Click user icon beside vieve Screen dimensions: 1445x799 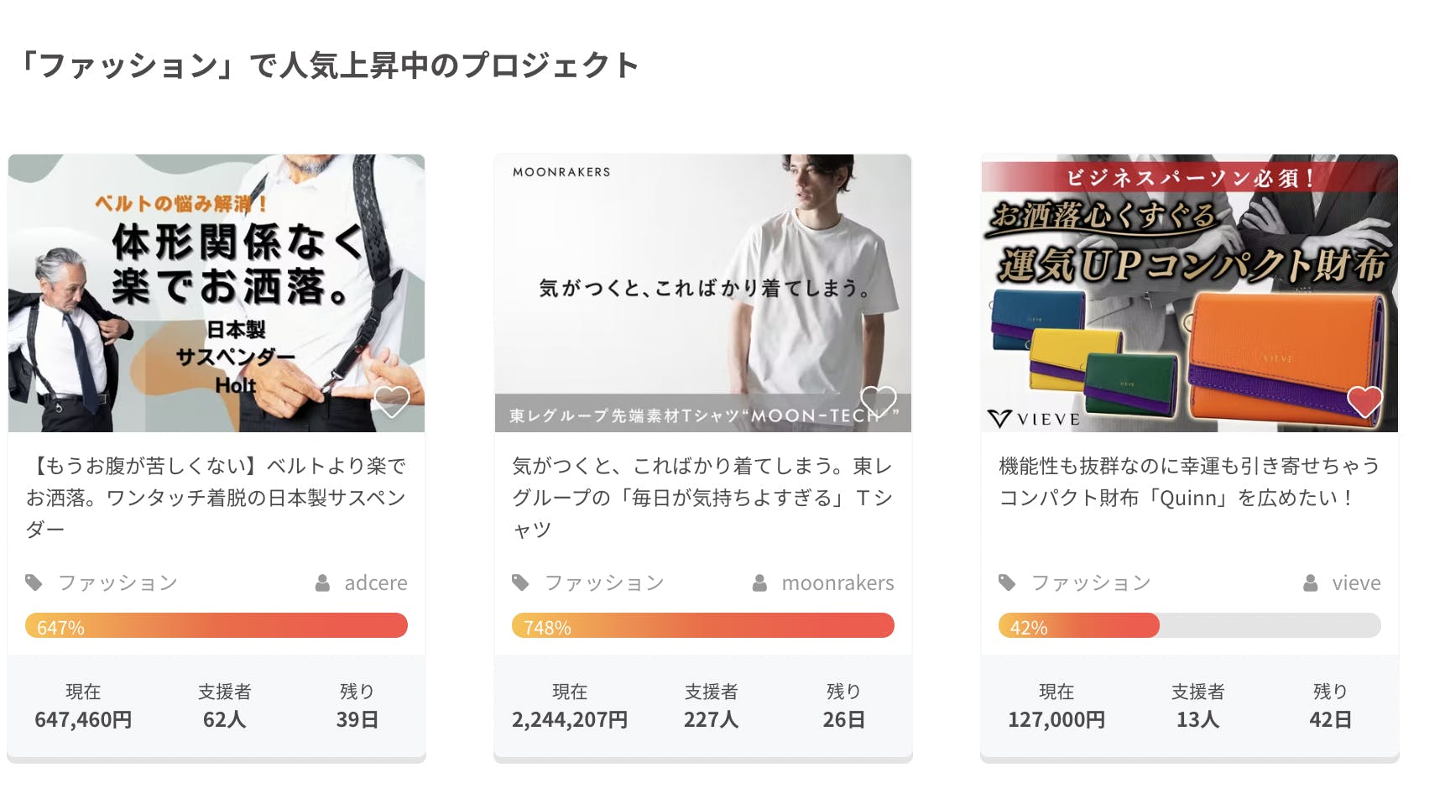click(x=1310, y=582)
